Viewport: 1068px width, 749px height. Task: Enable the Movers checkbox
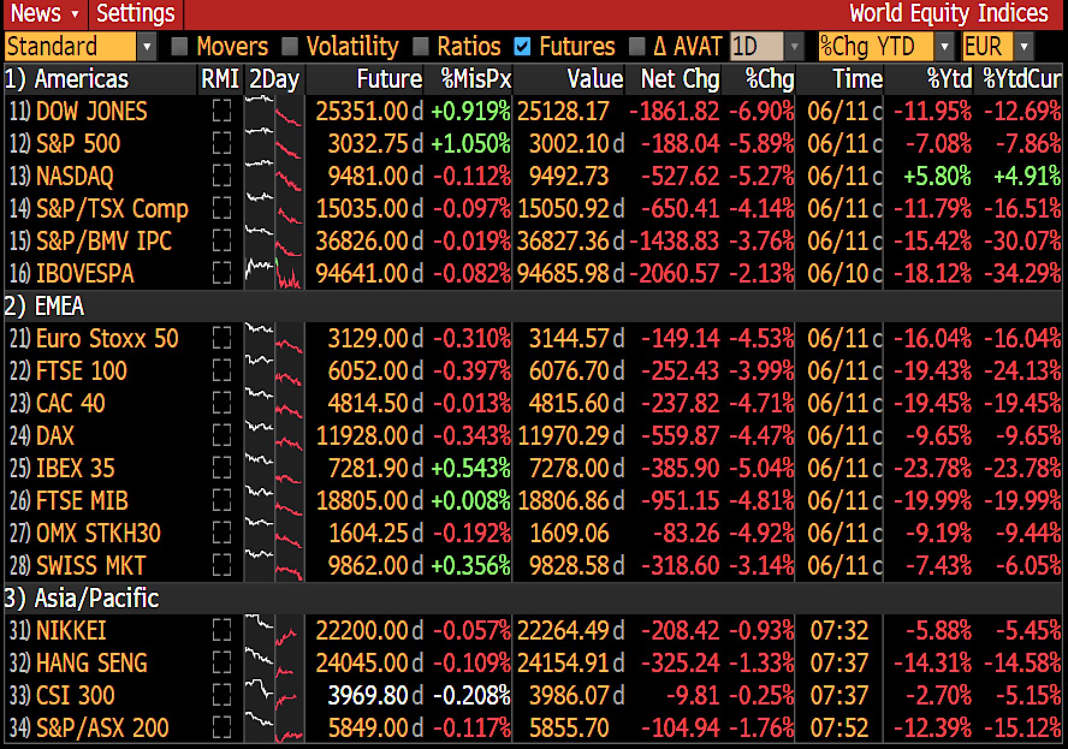tap(179, 46)
